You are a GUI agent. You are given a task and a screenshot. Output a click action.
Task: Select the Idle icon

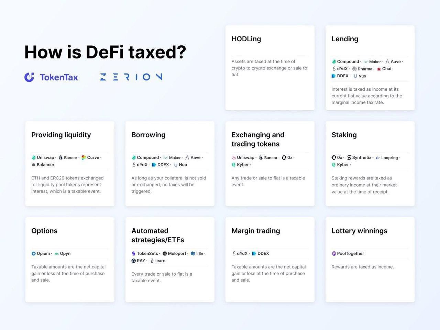pos(193,254)
